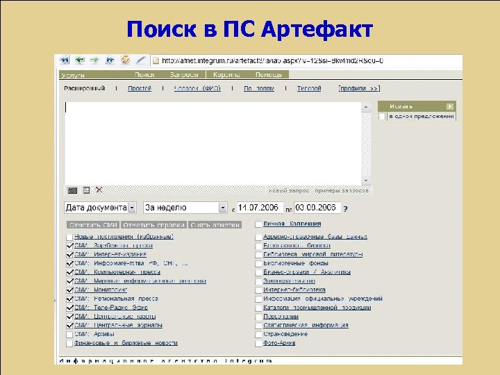Open 'Персоналии' link

point(281,317)
